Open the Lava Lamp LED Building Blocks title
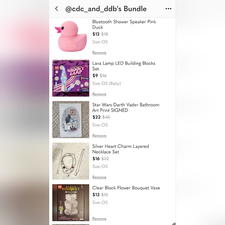 pos(124,66)
